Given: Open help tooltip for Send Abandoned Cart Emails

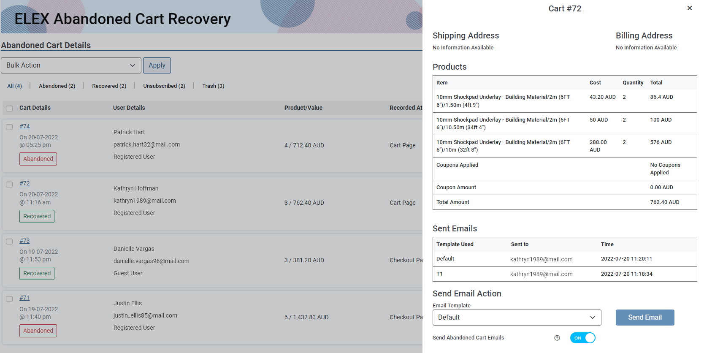Looking at the screenshot, I should click(557, 338).
